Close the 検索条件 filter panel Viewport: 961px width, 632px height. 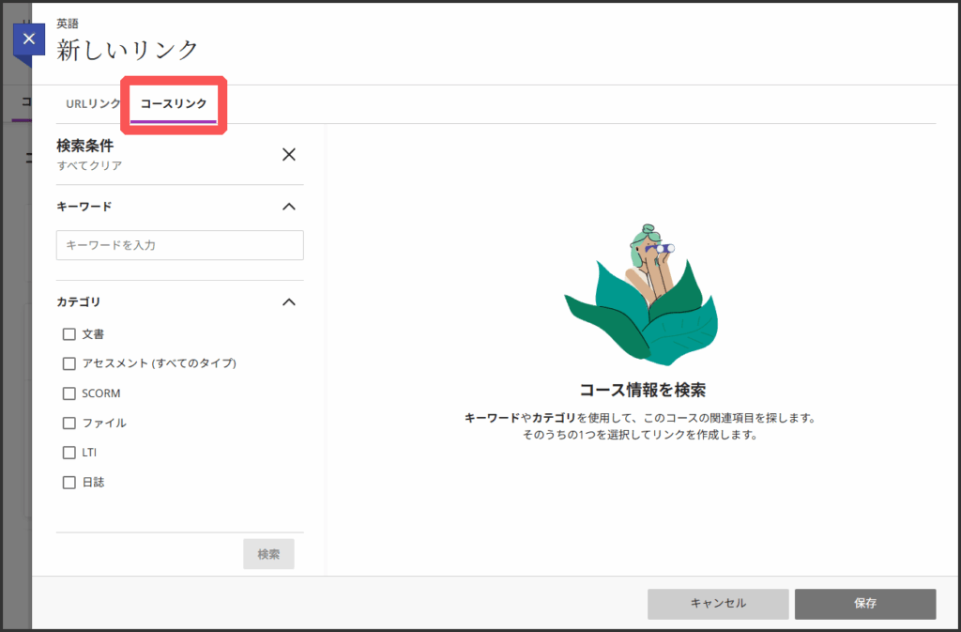[x=289, y=155]
